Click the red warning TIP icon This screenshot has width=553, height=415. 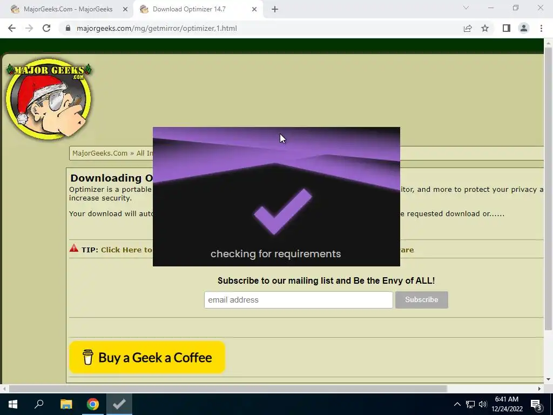tap(73, 249)
